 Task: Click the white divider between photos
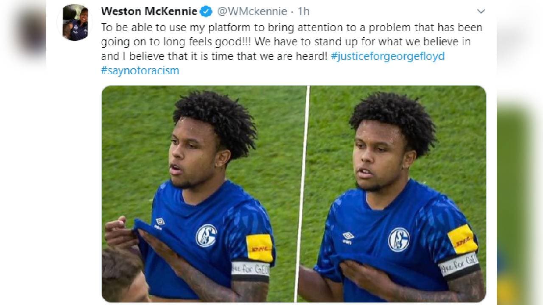click(302, 194)
